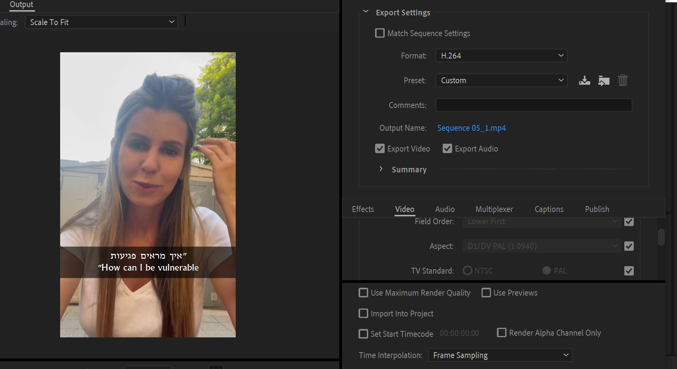Enable the Use Previews checkbox

tap(486, 293)
